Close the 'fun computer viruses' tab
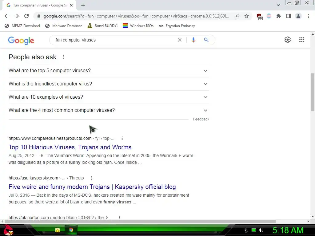 [x=71, y=5]
